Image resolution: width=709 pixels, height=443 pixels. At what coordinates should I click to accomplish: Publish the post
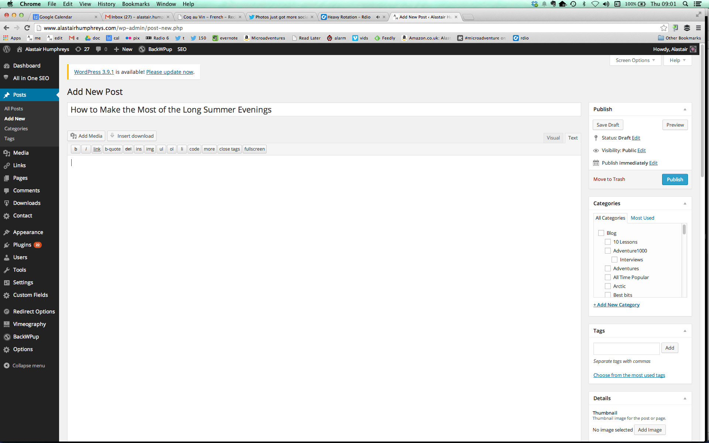[674, 179]
